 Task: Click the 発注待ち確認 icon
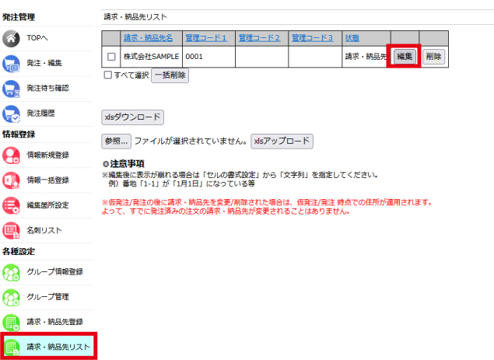point(12,89)
